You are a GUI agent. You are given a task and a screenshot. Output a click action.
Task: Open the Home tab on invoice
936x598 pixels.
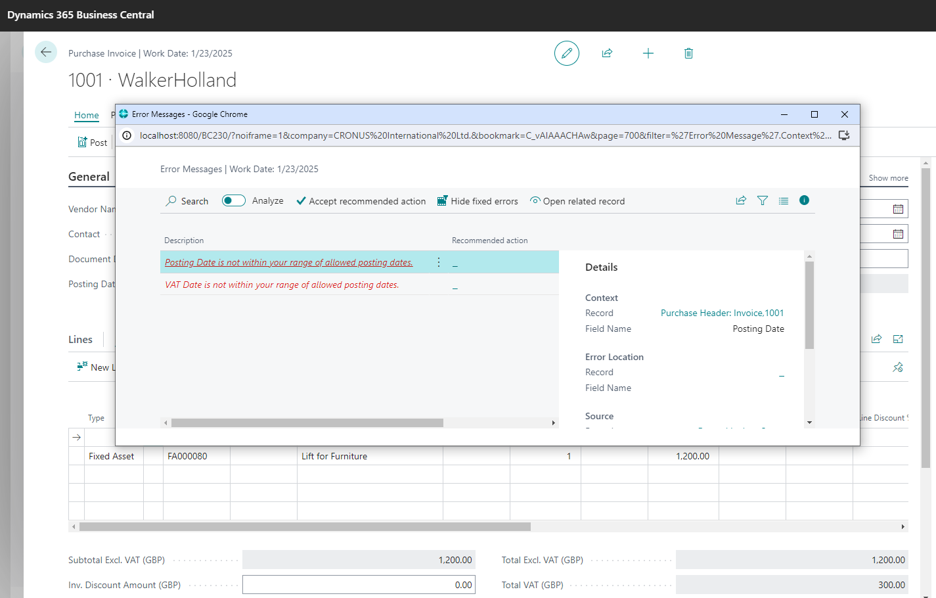point(87,115)
